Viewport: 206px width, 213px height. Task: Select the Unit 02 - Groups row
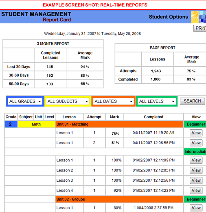[119, 199]
